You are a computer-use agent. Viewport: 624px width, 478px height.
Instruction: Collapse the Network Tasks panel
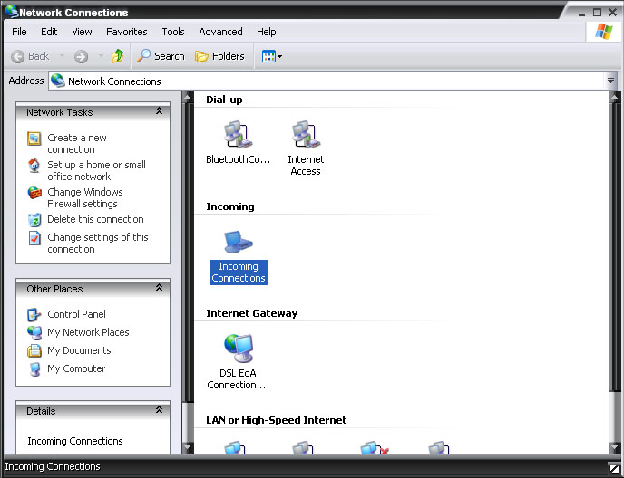coord(160,110)
